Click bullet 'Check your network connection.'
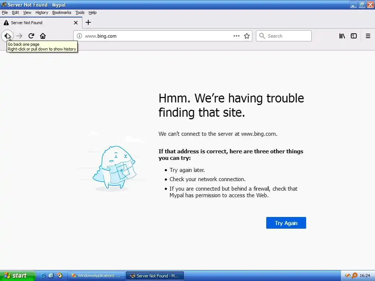Screen dimensions: 375x281 point(208,179)
